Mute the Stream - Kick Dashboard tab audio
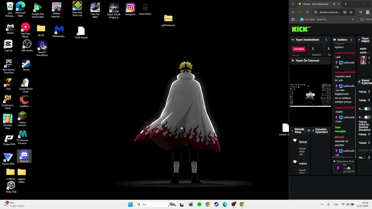 coord(334,4)
